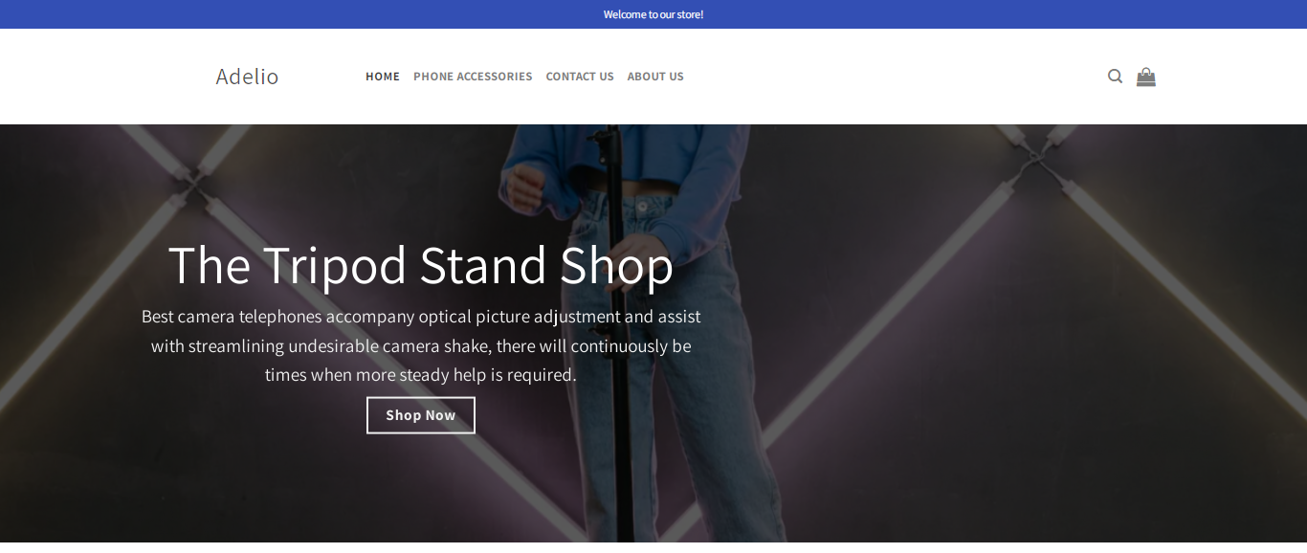Open the search icon in header

1115,77
